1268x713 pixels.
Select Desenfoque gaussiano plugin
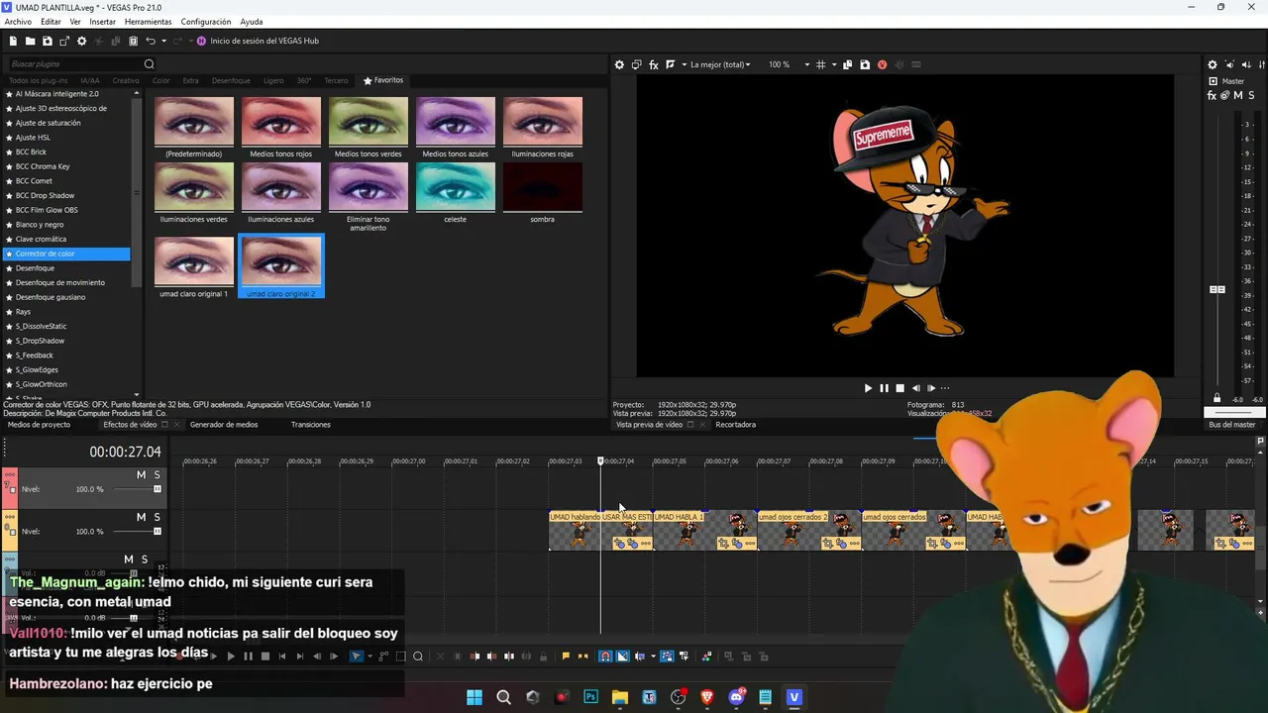pos(51,297)
